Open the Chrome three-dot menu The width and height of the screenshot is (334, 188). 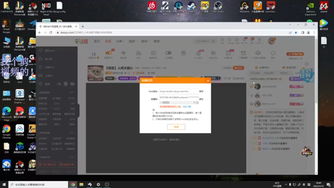coord(314,33)
